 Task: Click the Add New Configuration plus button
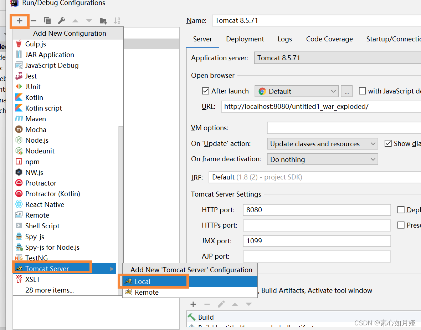(x=19, y=21)
